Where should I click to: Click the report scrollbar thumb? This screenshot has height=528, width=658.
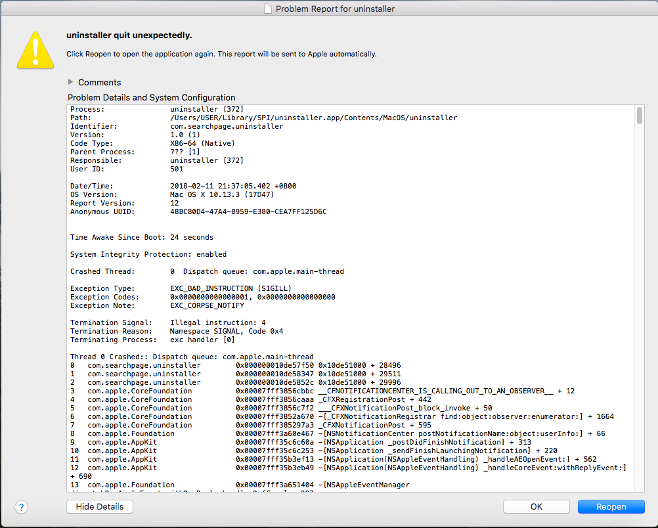pos(640,116)
